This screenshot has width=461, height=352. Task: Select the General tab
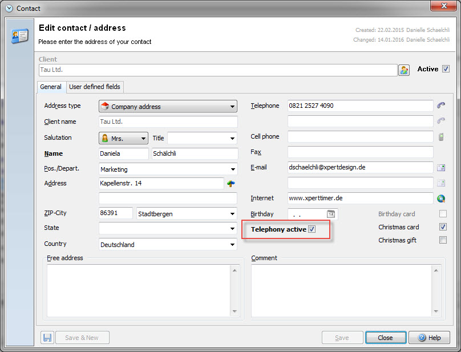[x=51, y=87]
